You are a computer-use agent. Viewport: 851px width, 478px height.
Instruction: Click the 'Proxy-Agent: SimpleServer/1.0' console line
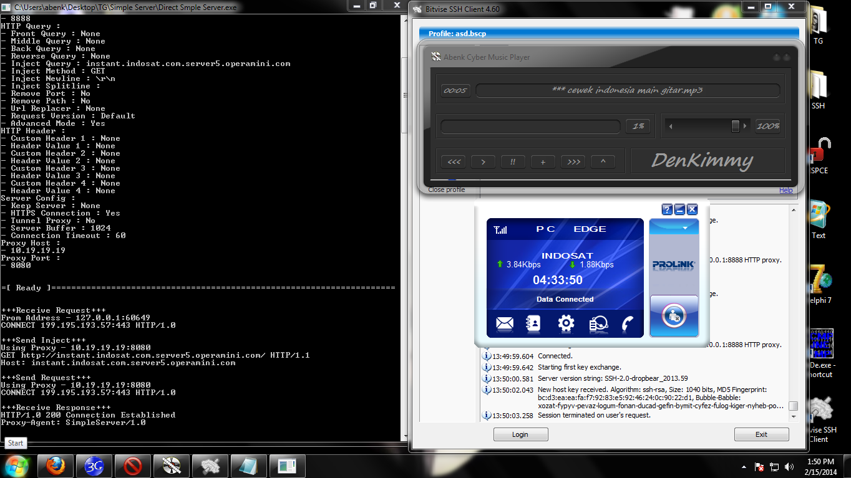(73, 423)
